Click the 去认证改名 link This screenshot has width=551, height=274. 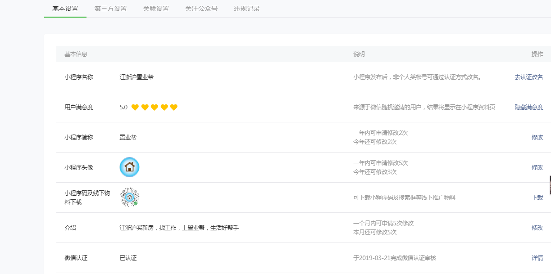(x=528, y=77)
